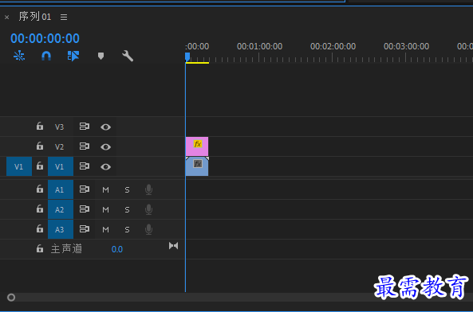Enable voice-over record on A3
The width and height of the screenshot is (473, 312).
(148, 229)
